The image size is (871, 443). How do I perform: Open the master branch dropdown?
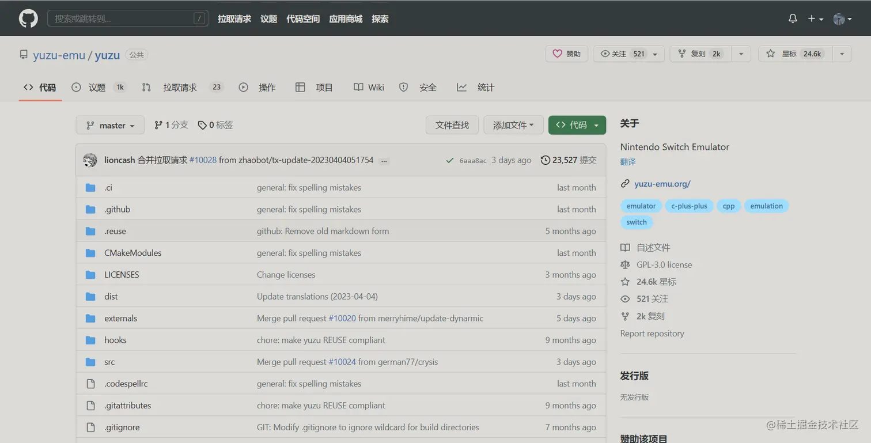110,125
